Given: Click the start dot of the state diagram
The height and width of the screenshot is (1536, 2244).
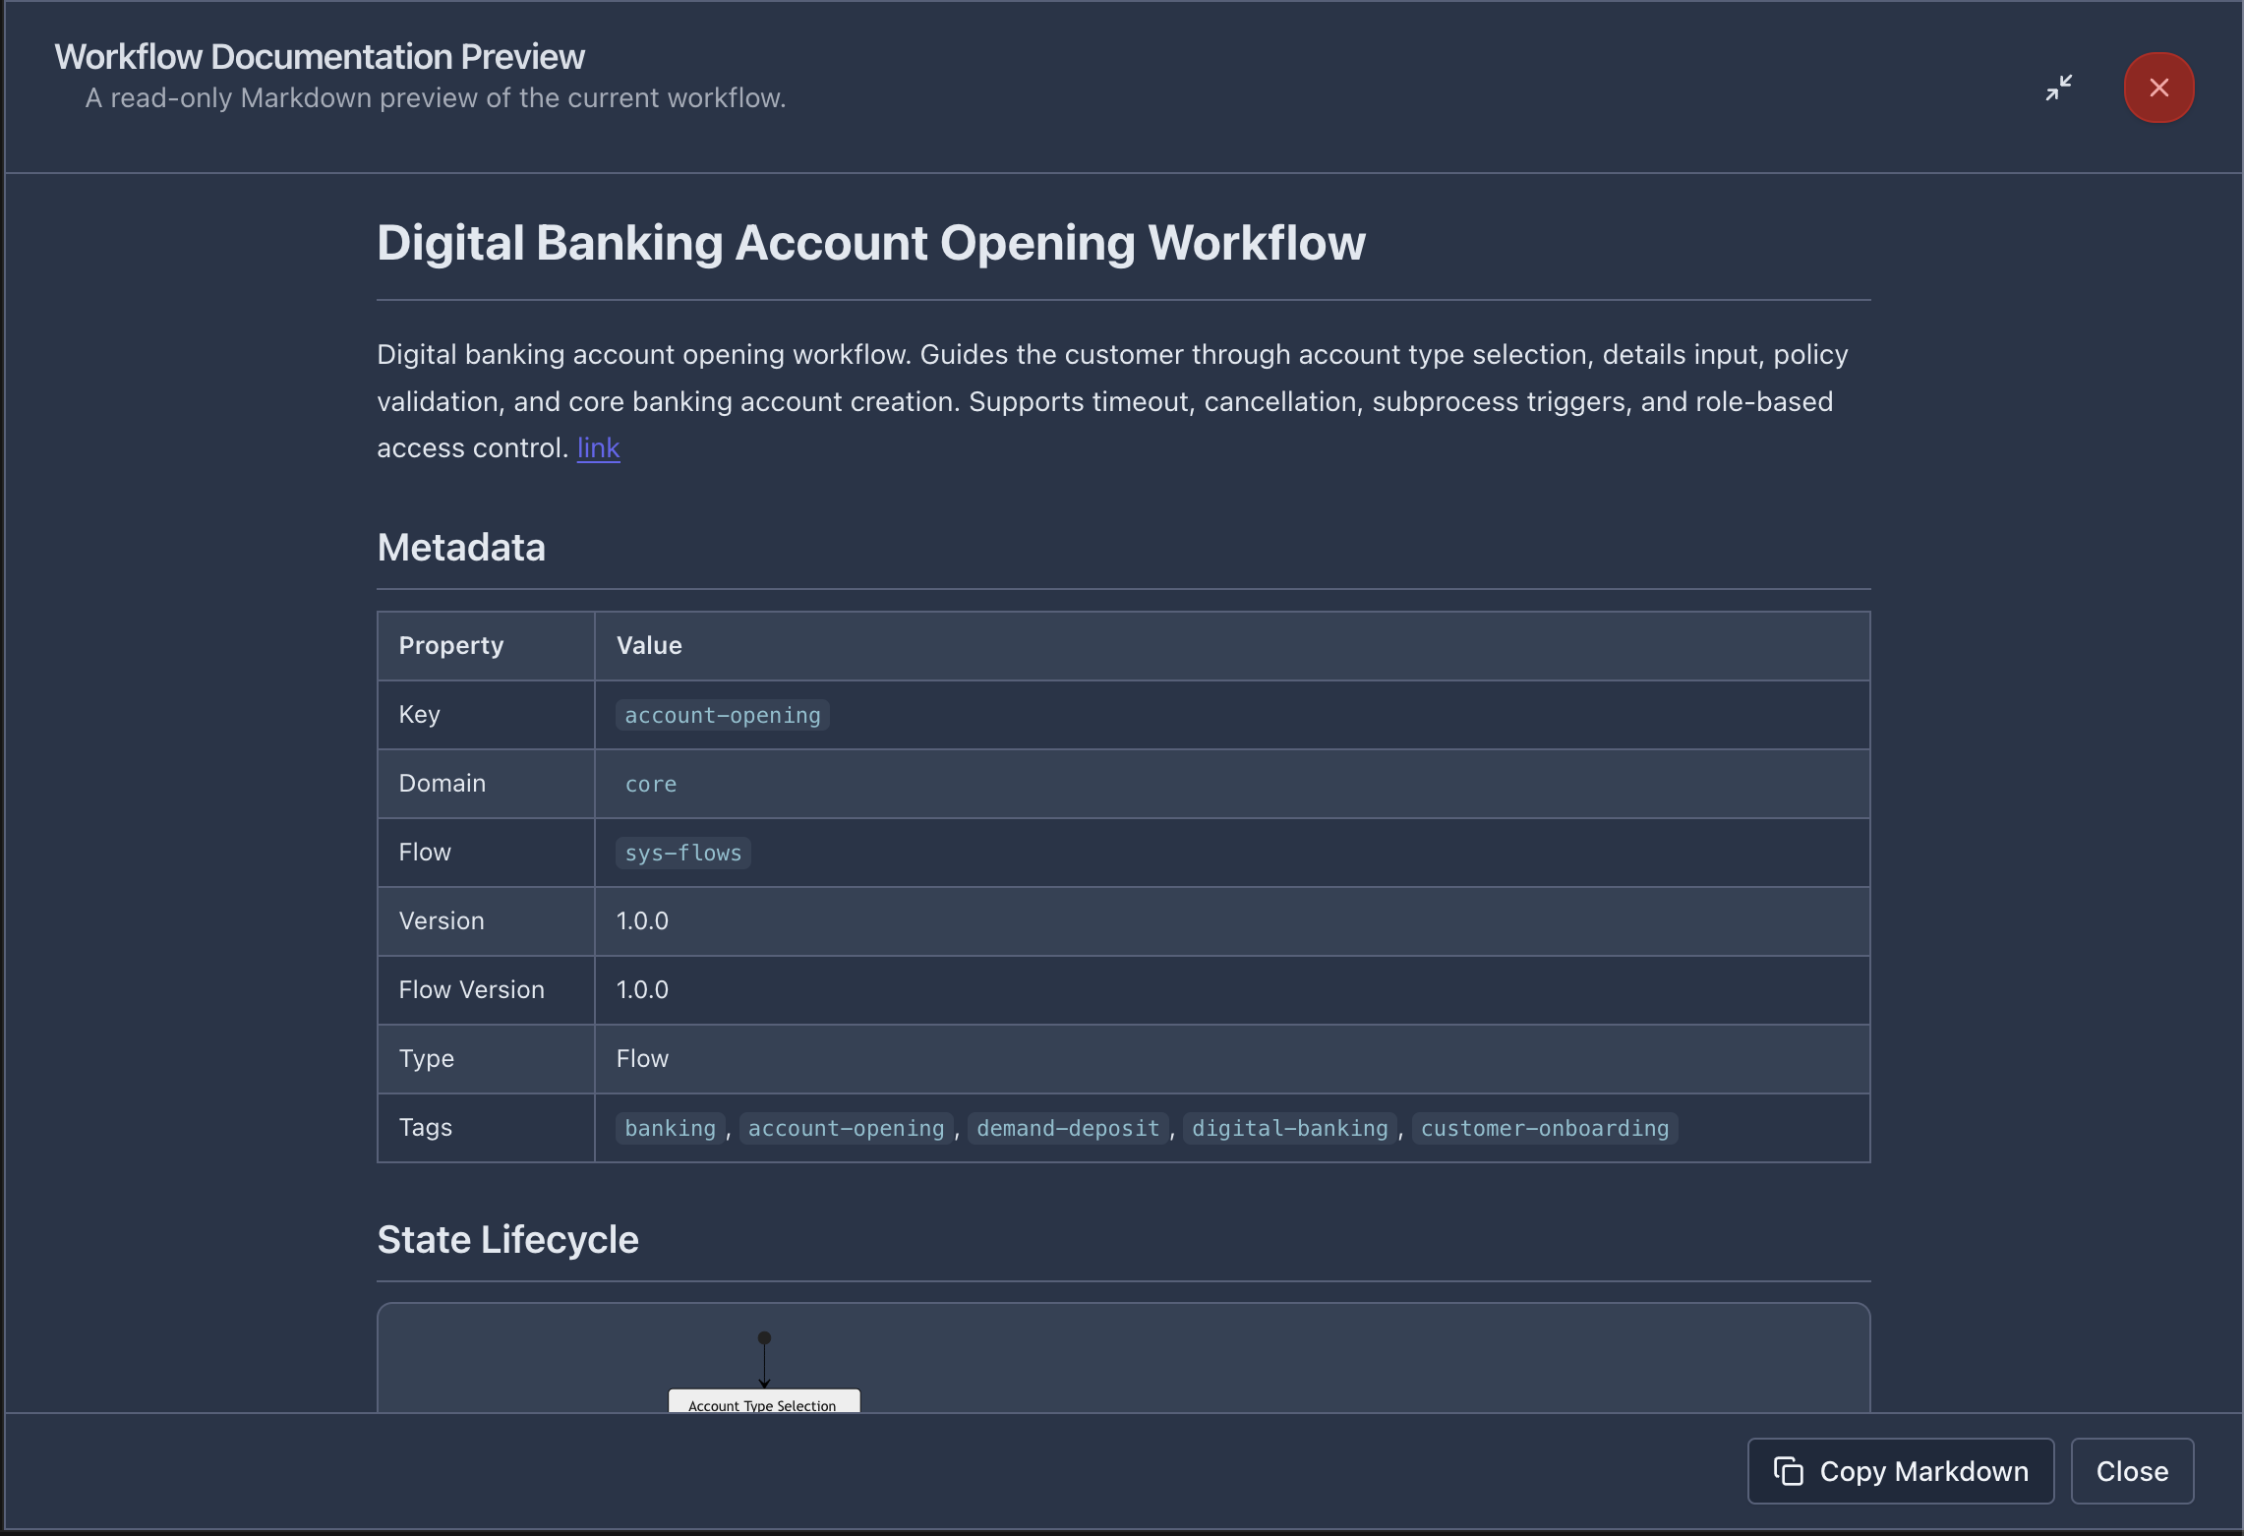Looking at the screenshot, I should (x=764, y=1338).
